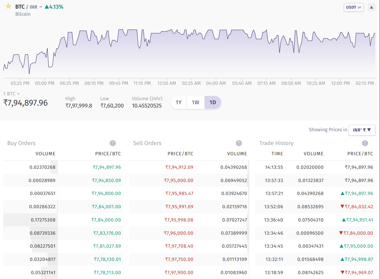This screenshot has width=380, height=279.
Task: Click buy order price ₹7,78,113.00
Action: [107, 273]
